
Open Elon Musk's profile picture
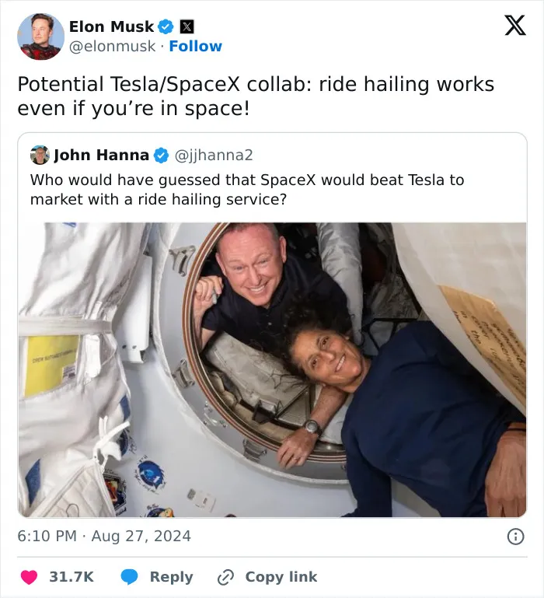point(40,37)
